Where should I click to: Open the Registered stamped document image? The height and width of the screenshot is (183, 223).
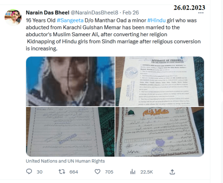[x=70, y=132]
